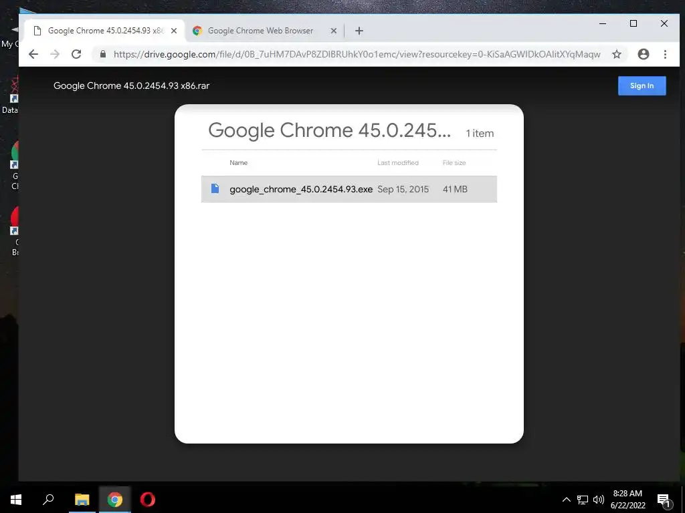
Task: Bookmark this page with the star icon
Action: (616, 54)
